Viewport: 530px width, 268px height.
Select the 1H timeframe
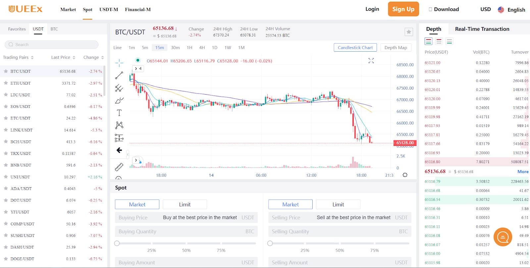point(189,48)
